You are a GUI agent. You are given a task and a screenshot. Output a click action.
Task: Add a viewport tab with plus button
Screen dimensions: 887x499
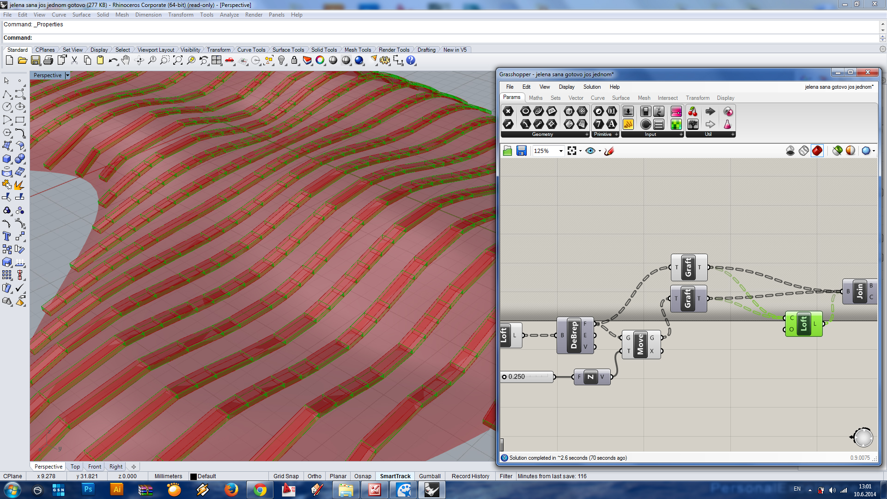(x=134, y=467)
